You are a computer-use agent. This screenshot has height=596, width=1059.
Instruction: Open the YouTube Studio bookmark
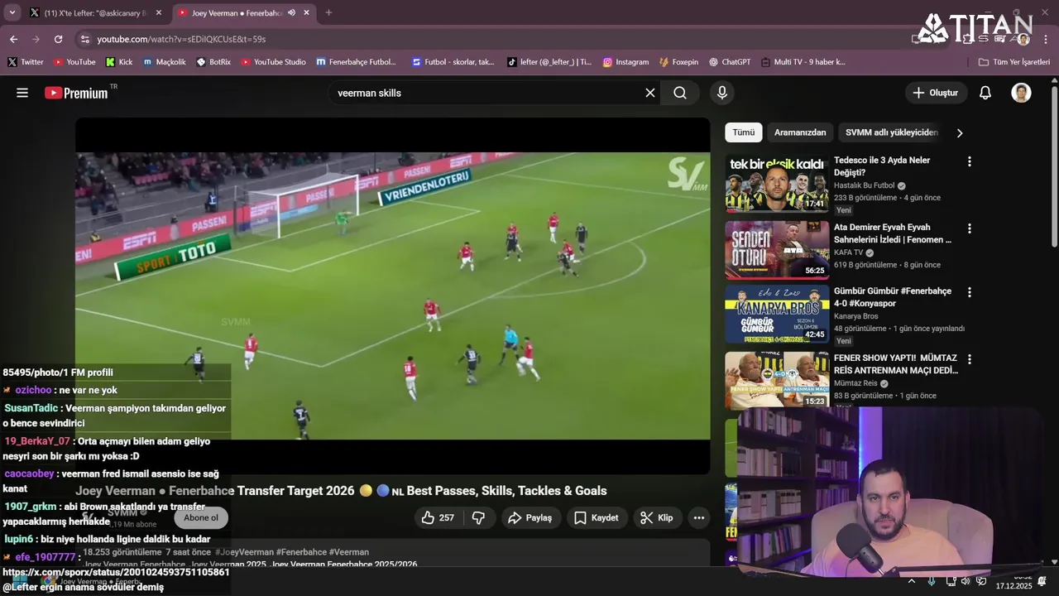click(274, 62)
